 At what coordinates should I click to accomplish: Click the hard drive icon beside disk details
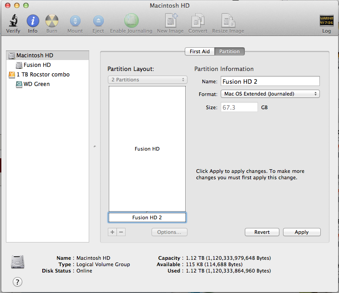coord(17,262)
